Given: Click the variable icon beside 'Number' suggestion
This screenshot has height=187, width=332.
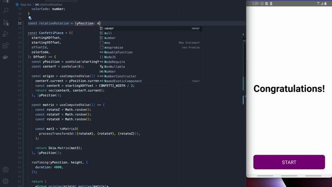Looking at the screenshot, I should (x=102, y=72).
